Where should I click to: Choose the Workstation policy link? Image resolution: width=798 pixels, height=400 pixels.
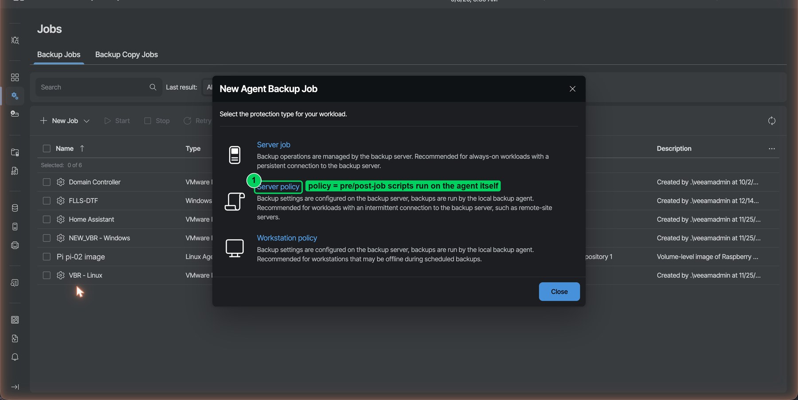287,238
